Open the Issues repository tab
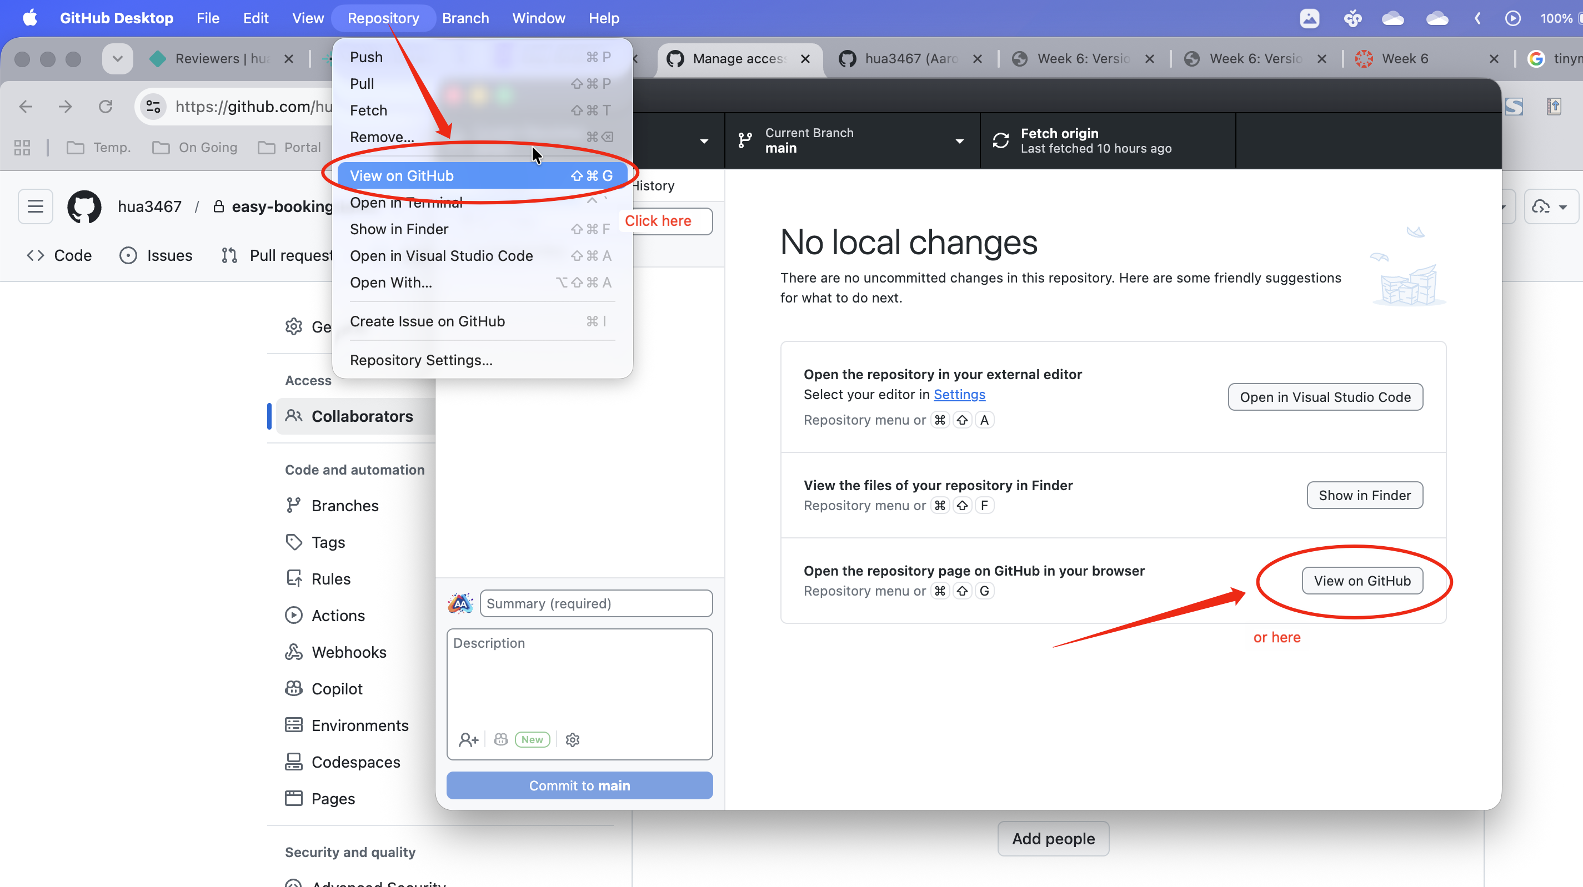 156,255
